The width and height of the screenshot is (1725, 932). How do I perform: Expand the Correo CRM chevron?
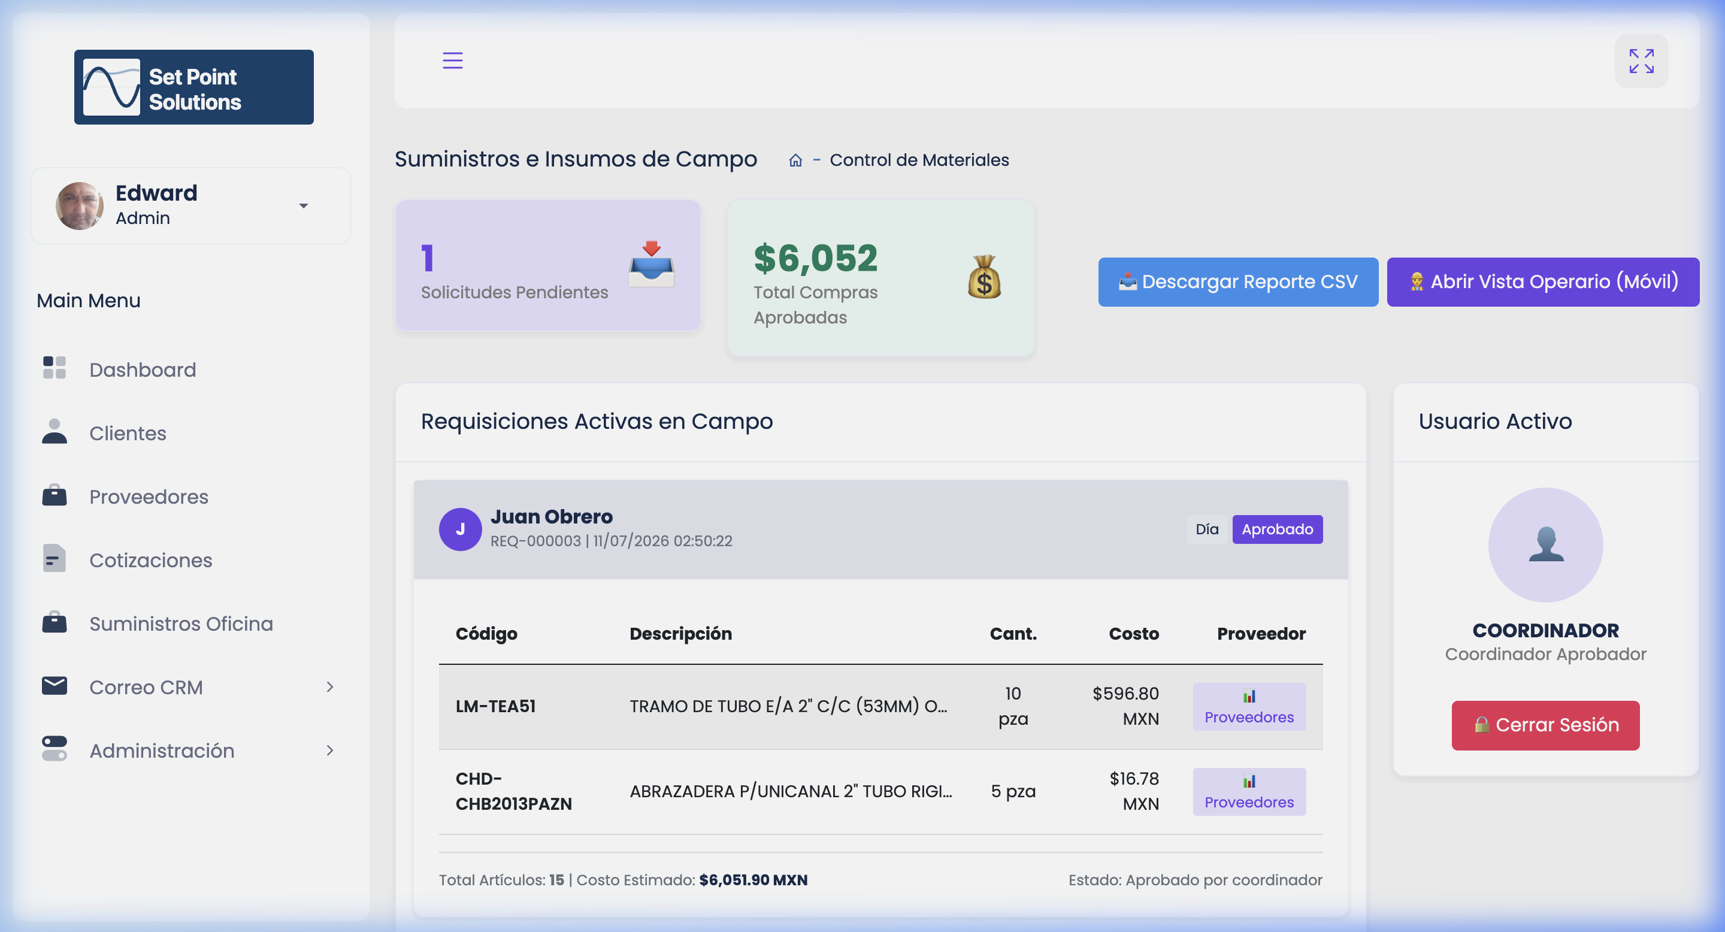329,687
